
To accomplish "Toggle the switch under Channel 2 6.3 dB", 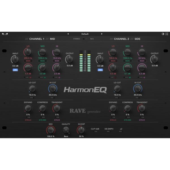I will [x=140, y=77].
